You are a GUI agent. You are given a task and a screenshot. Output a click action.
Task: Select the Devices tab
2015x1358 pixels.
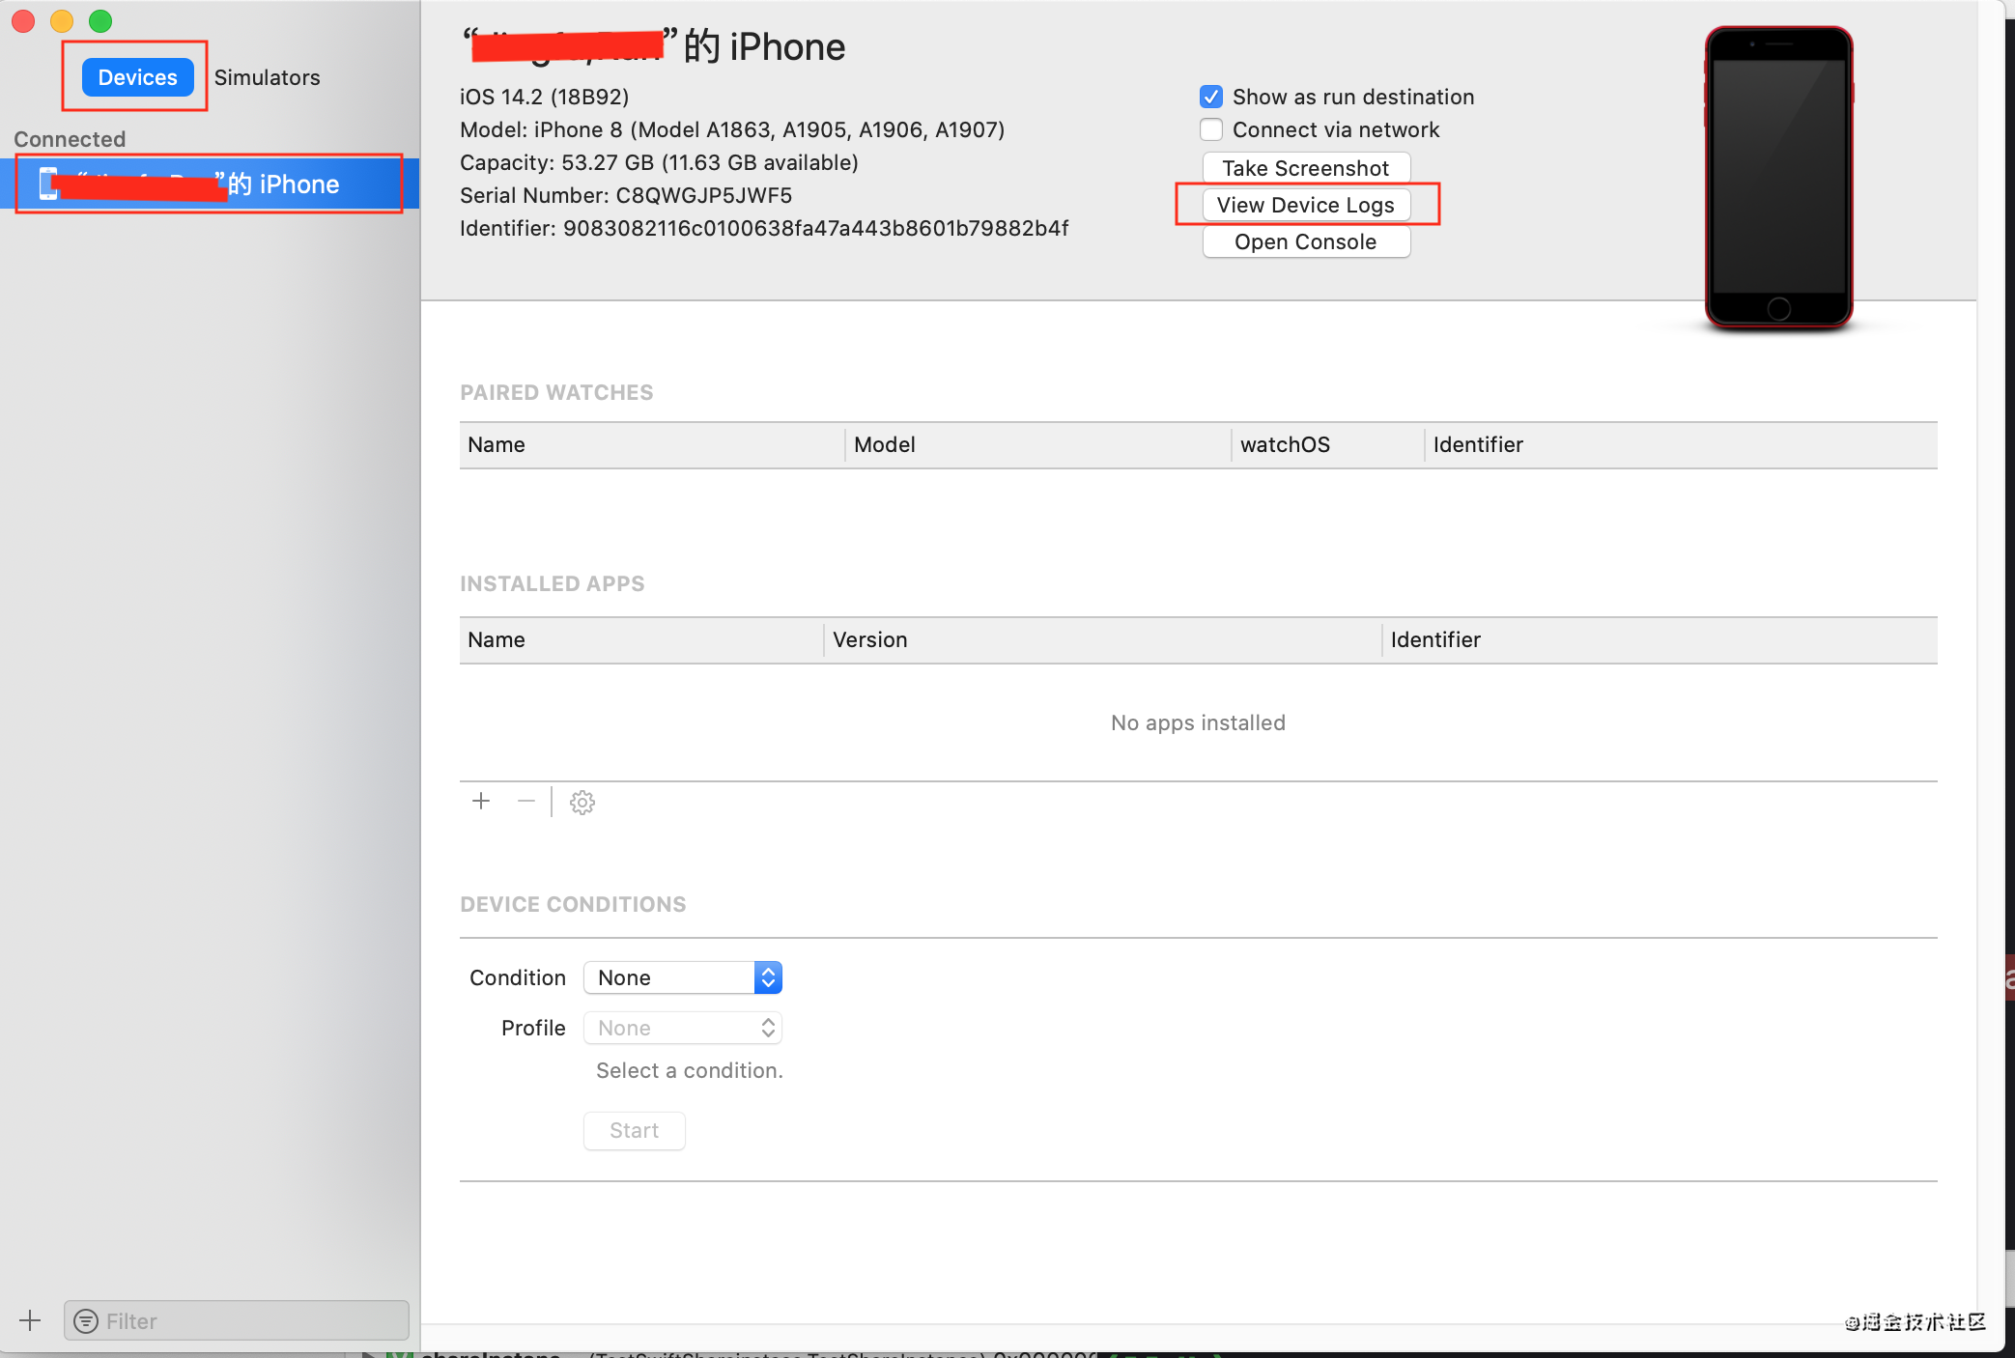pos(137,77)
